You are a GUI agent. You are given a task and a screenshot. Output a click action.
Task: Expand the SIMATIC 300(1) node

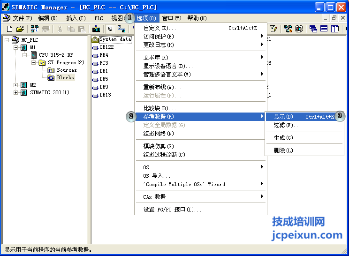(15, 92)
